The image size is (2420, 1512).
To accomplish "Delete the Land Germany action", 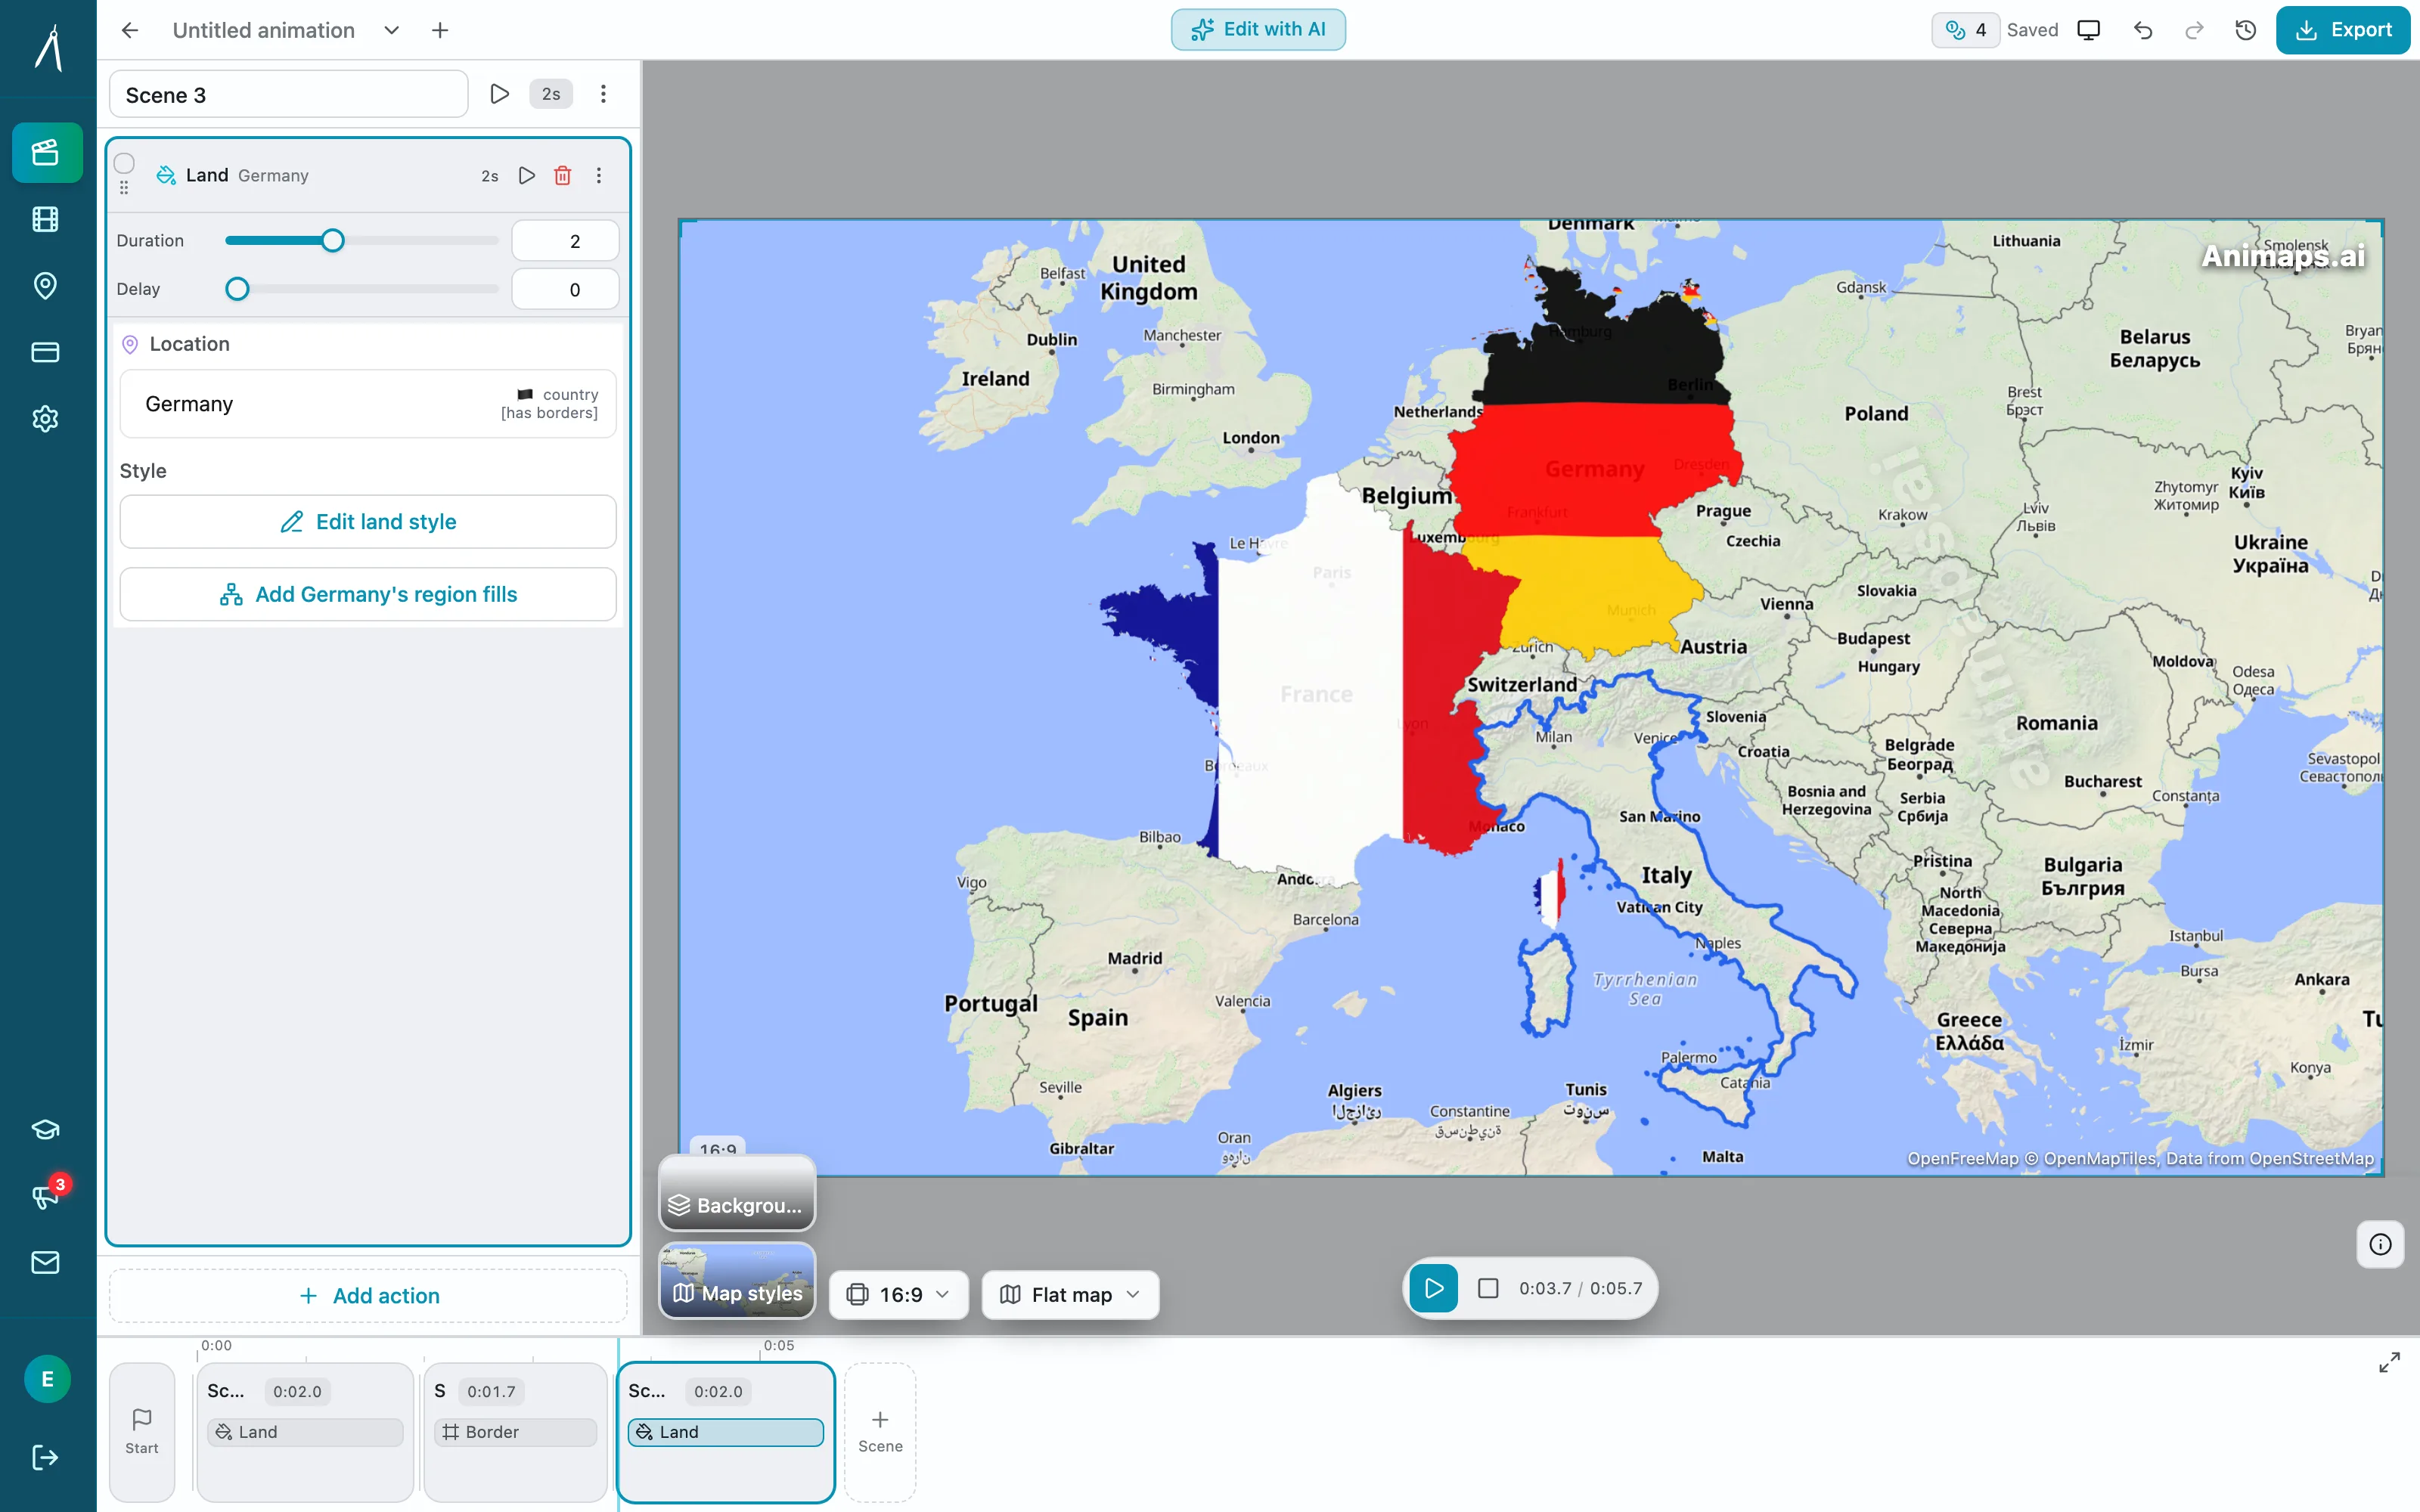I will tap(563, 176).
